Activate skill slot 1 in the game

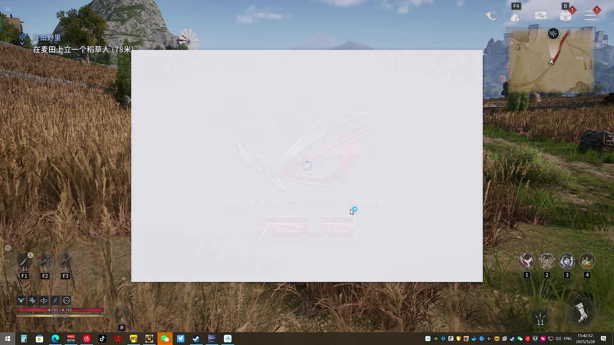pos(526,261)
